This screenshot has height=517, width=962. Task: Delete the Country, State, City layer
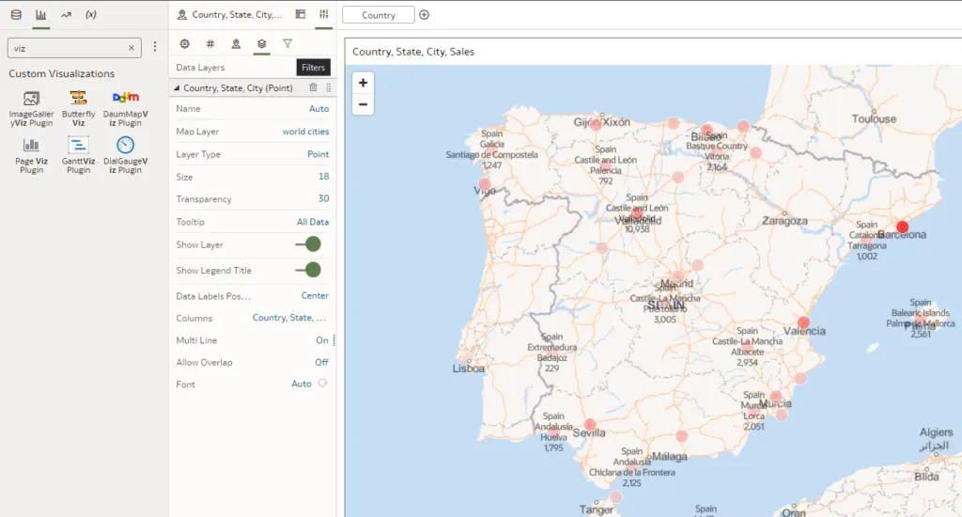point(313,87)
